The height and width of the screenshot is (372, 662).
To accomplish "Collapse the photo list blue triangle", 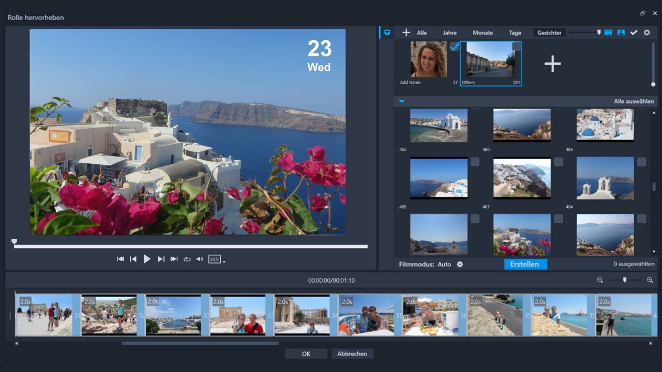I will tap(401, 102).
